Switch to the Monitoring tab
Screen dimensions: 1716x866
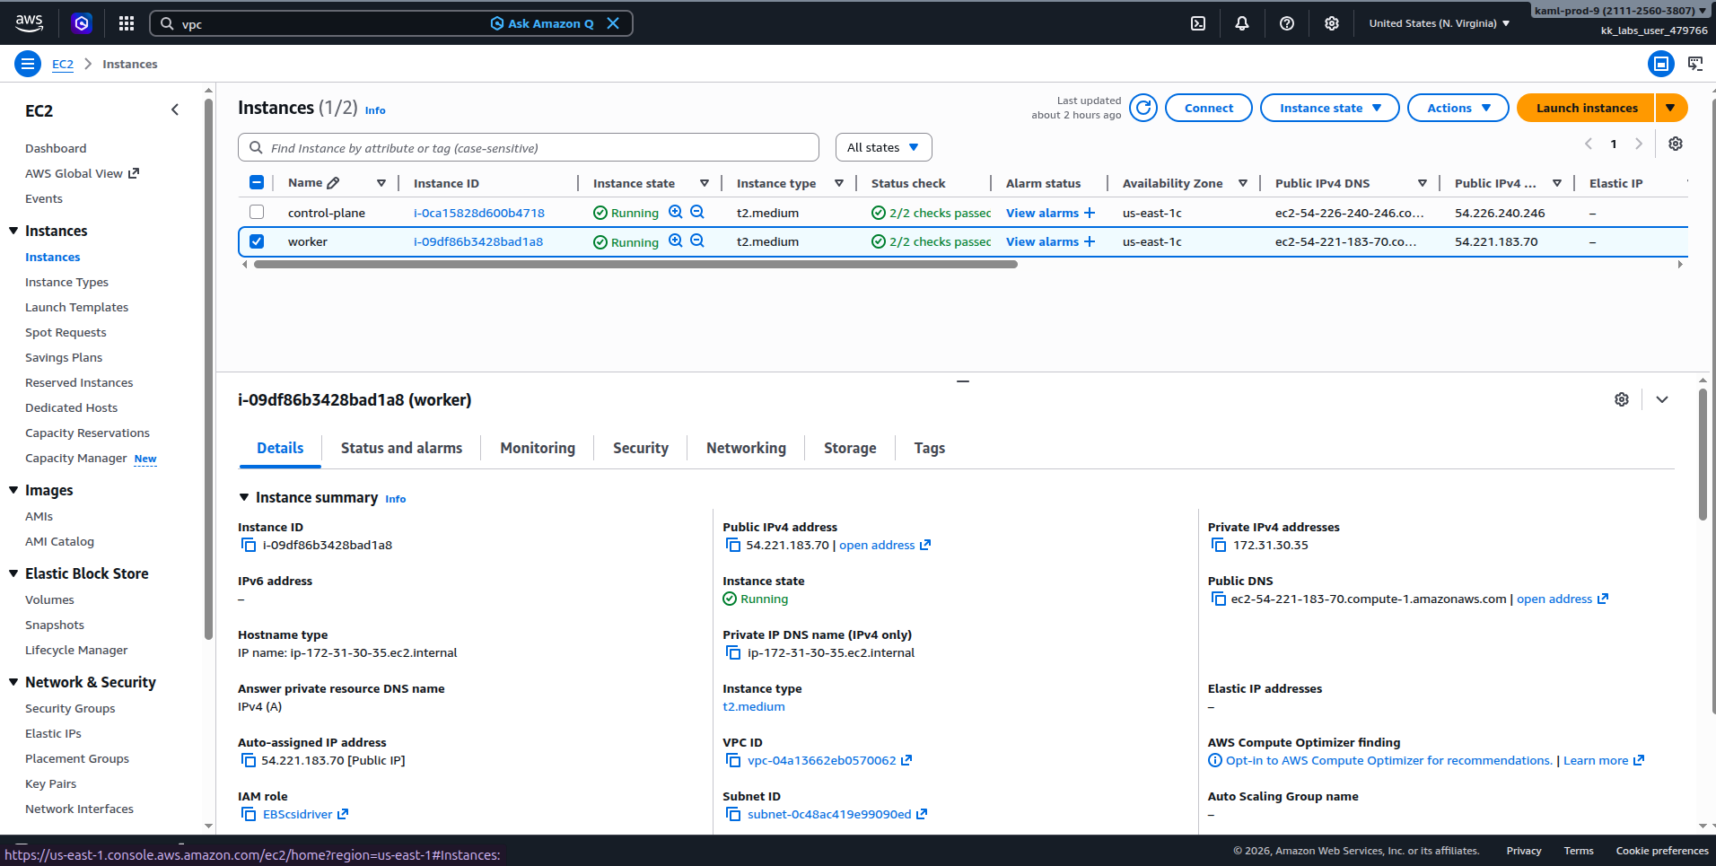point(538,448)
